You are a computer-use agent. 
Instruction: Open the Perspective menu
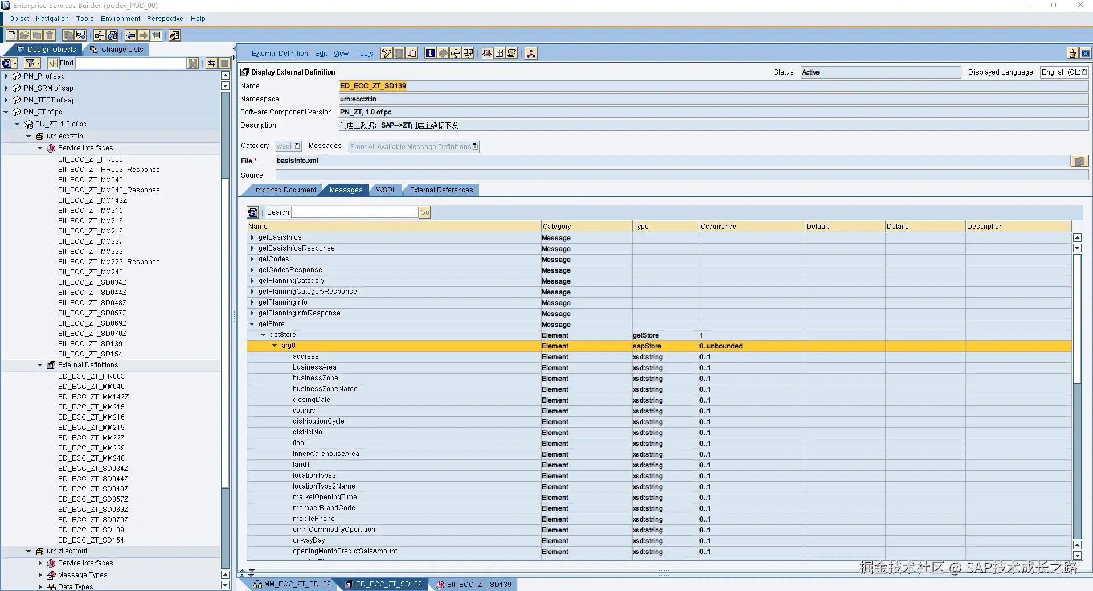(x=165, y=19)
